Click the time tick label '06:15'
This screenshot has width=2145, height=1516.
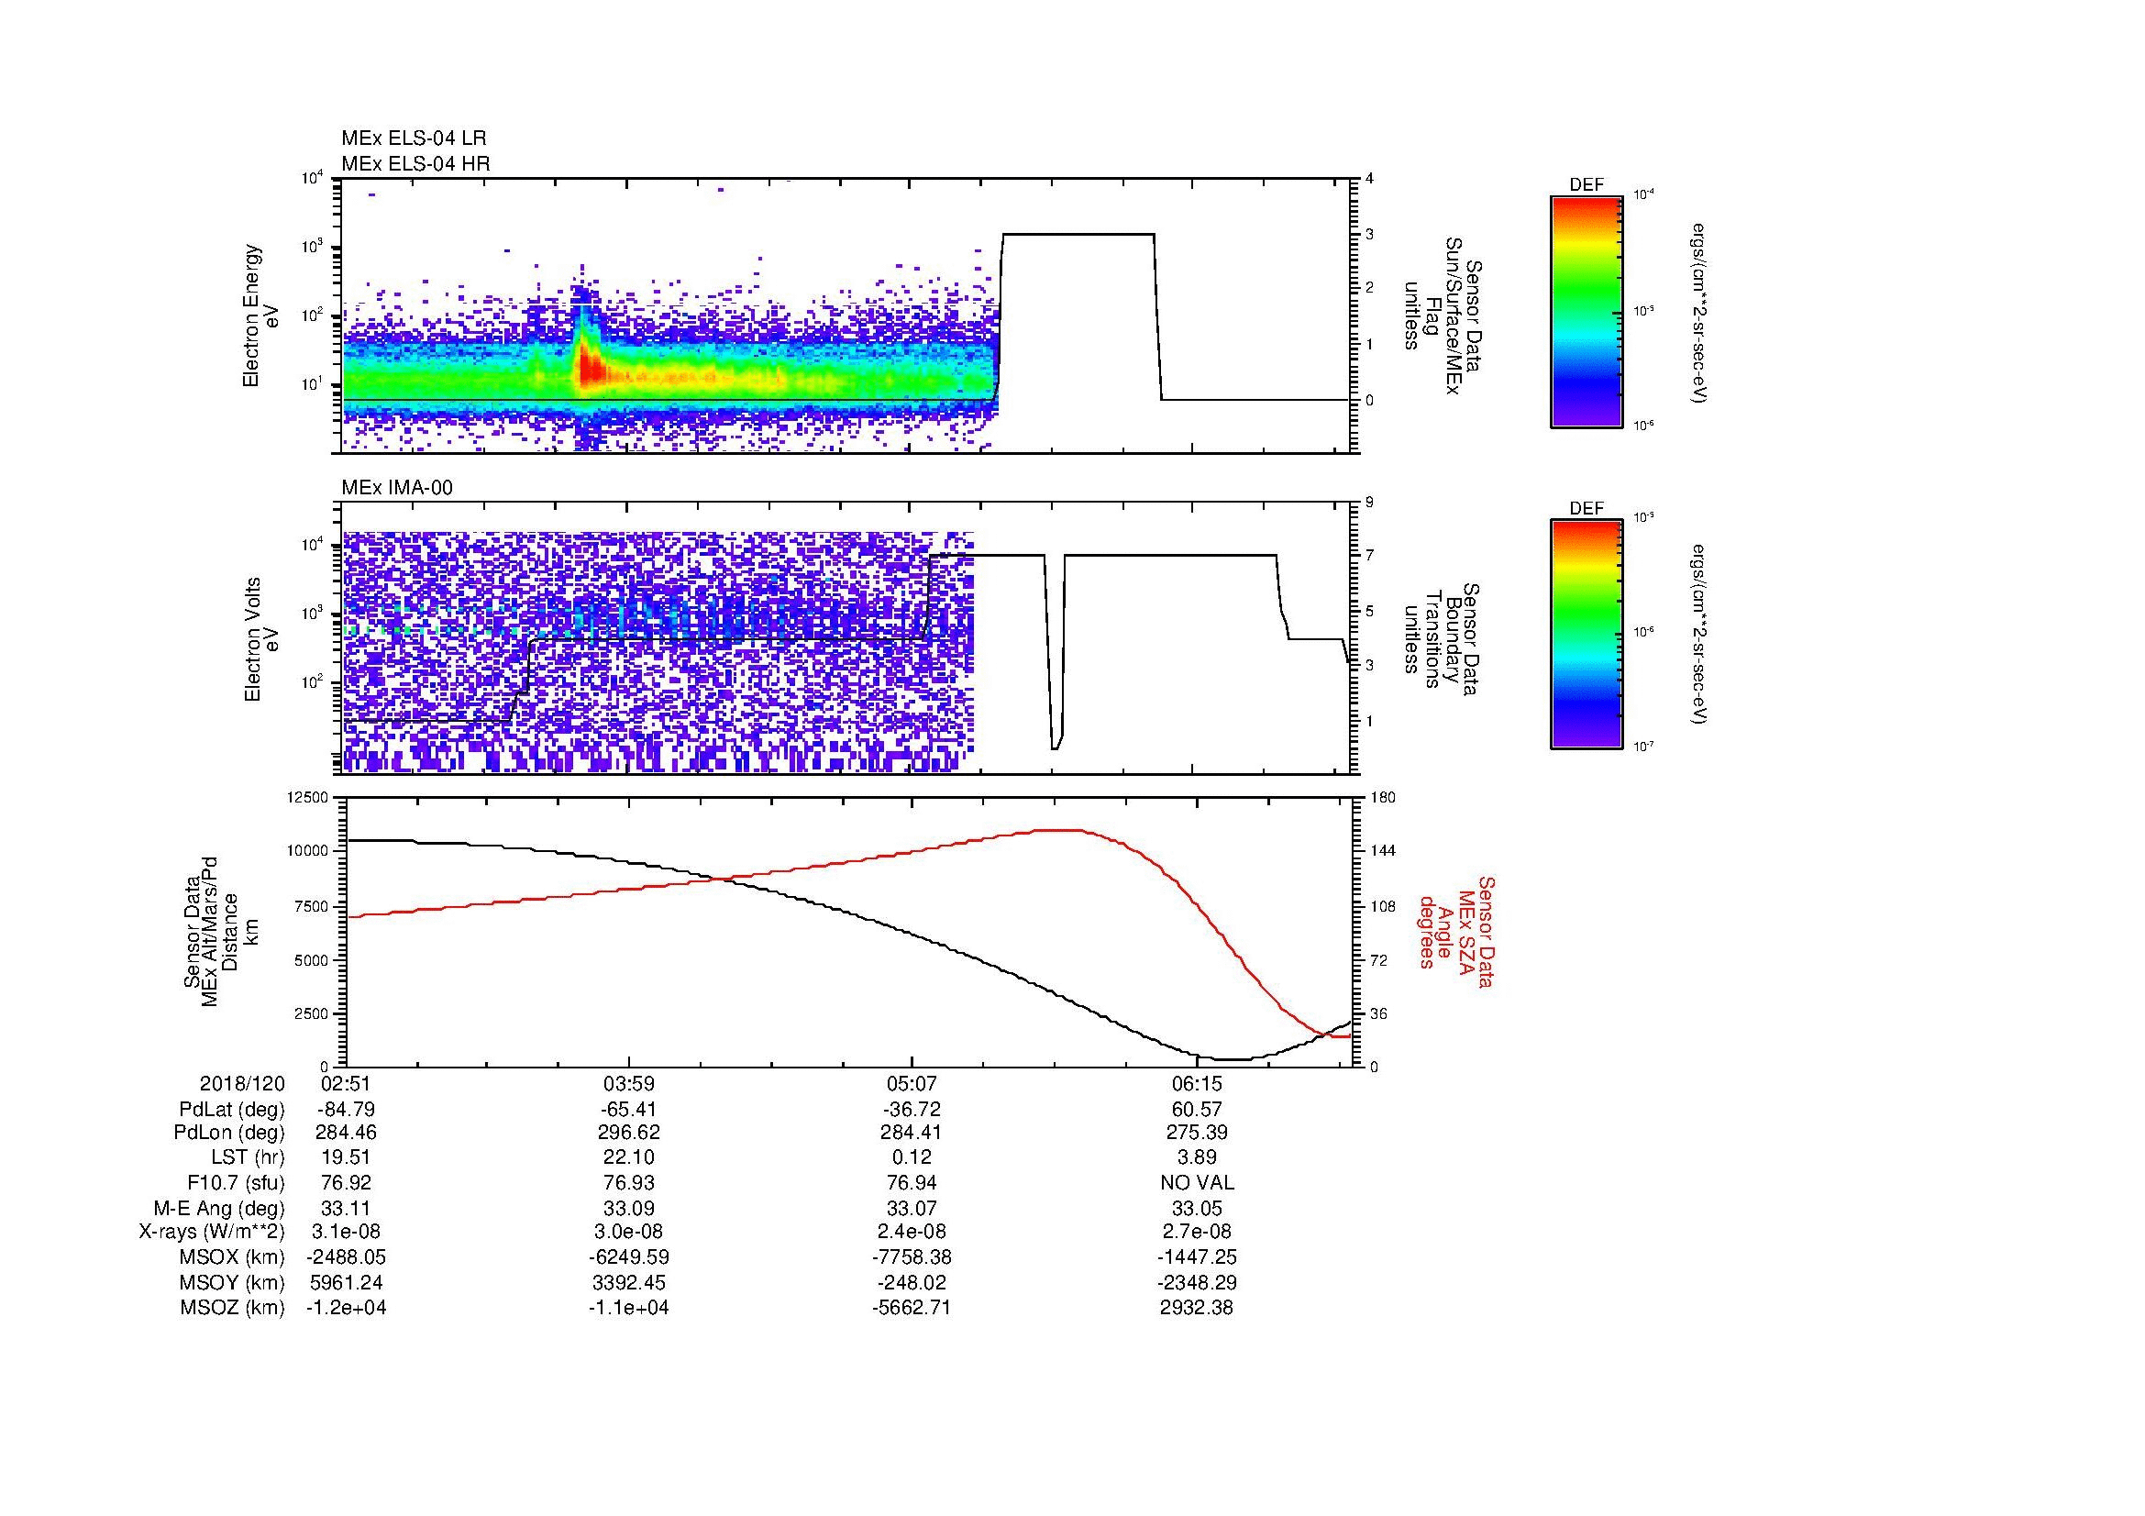pos(1197,1084)
